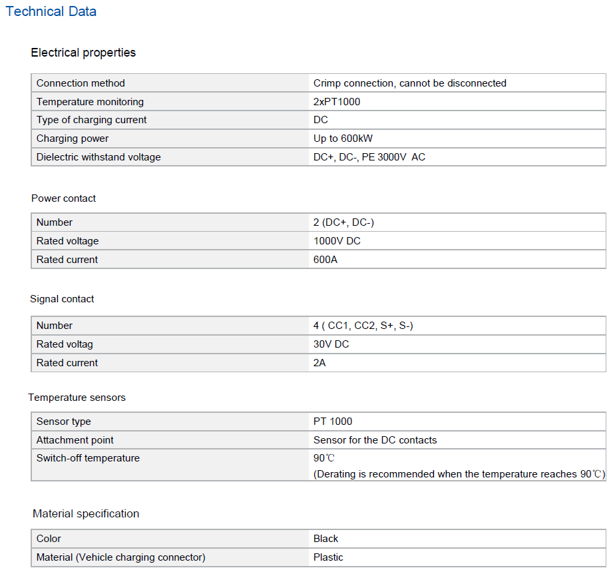Image resolution: width=611 pixels, height=572 pixels.
Task: Select the 4 (CC1, CC2, S+, S-) cell
Action: coord(363,326)
